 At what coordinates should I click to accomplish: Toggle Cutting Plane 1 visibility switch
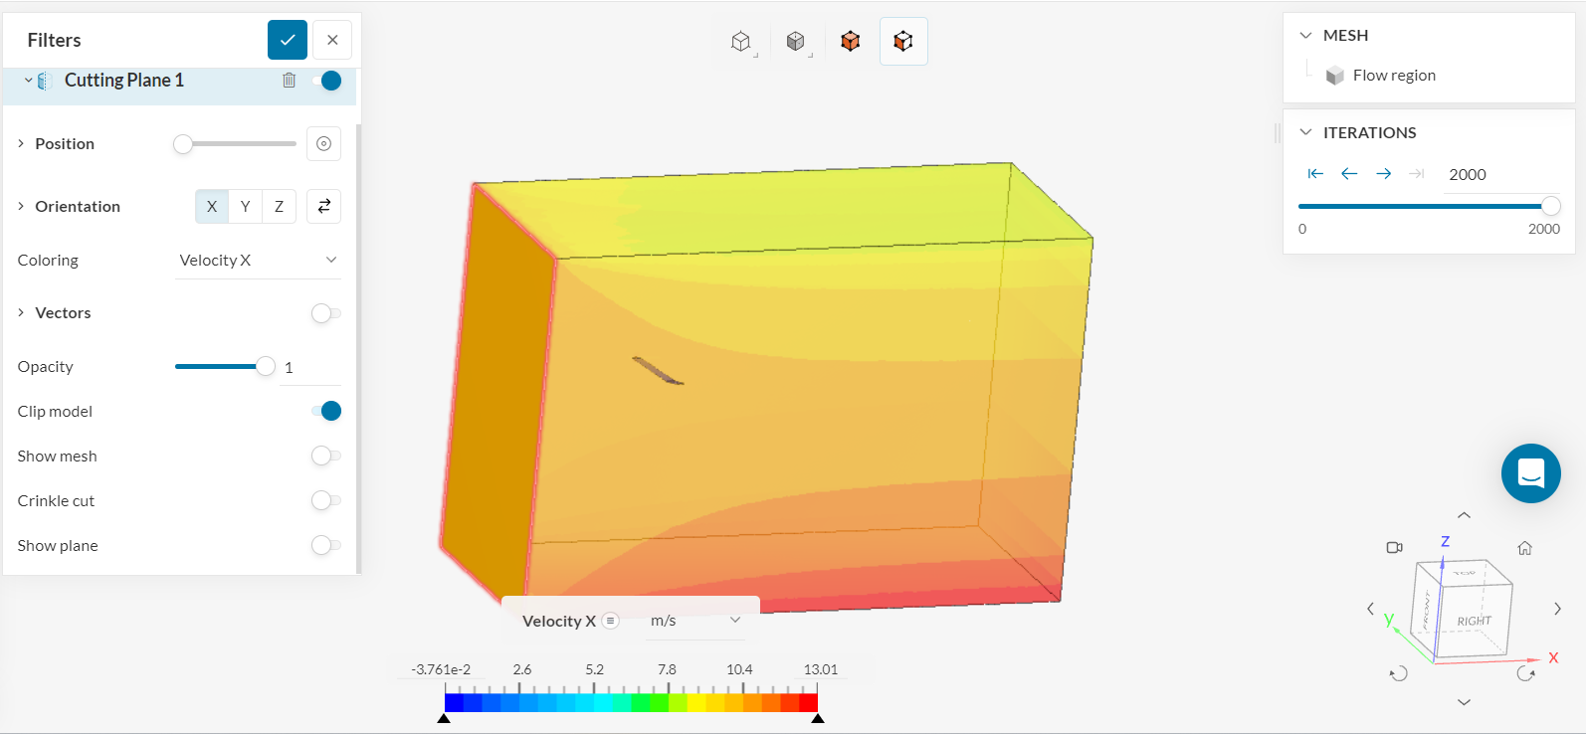point(326,81)
